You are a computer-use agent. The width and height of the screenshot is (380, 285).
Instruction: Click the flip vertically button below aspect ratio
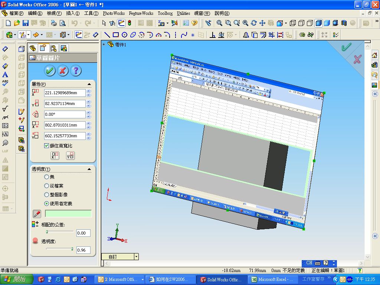point(71,155)
